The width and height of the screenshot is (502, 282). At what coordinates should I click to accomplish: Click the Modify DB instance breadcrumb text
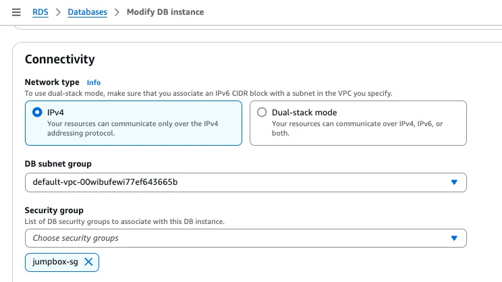[x=165, y=12]
